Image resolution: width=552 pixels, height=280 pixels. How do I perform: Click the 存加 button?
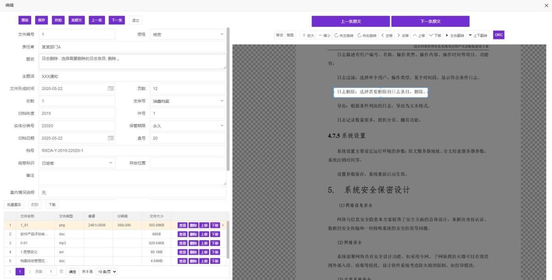pos(58,20)
